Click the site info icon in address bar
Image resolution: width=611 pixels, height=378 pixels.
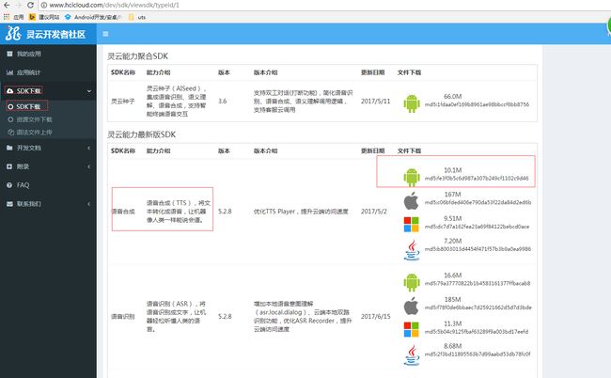pos(44,5)
